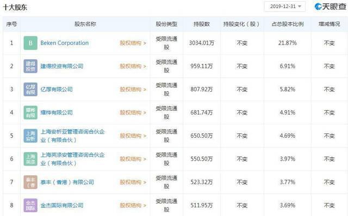The height and width of the screenshot is (216, 348).
Task: Click the 亿厚有限 company logo icon
Action: tap(30, 90)
